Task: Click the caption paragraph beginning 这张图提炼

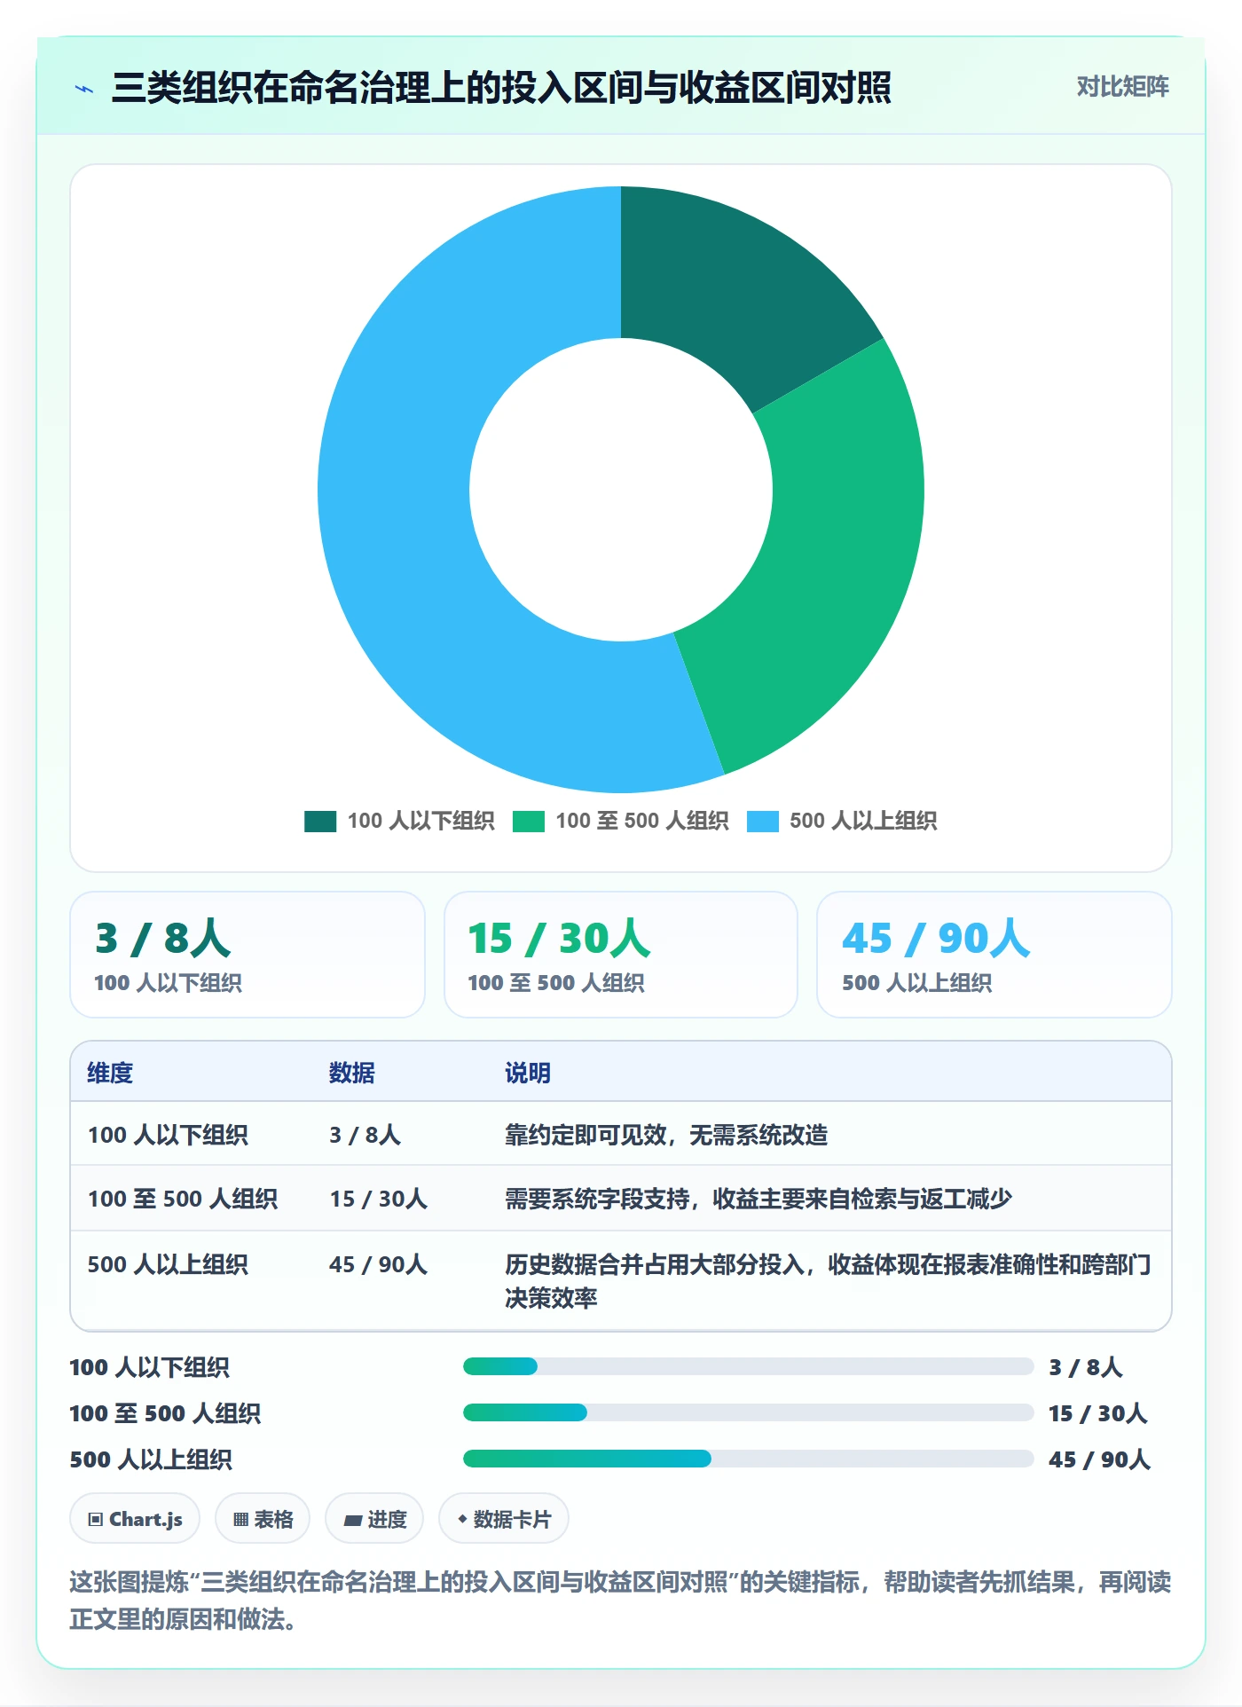Action: (x=620, y=1600)
